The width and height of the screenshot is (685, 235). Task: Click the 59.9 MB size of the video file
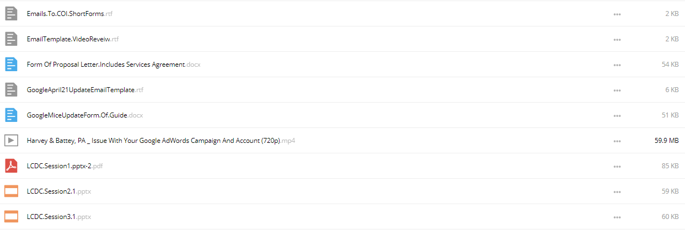point(666,141)
